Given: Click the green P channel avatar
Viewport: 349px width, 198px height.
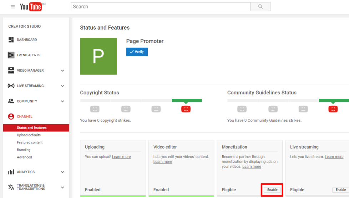Looking at the screenshot, I should tap(98, 56).
